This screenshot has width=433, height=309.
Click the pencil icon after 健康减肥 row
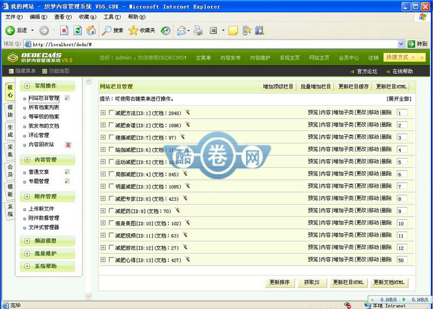point(182,137)
